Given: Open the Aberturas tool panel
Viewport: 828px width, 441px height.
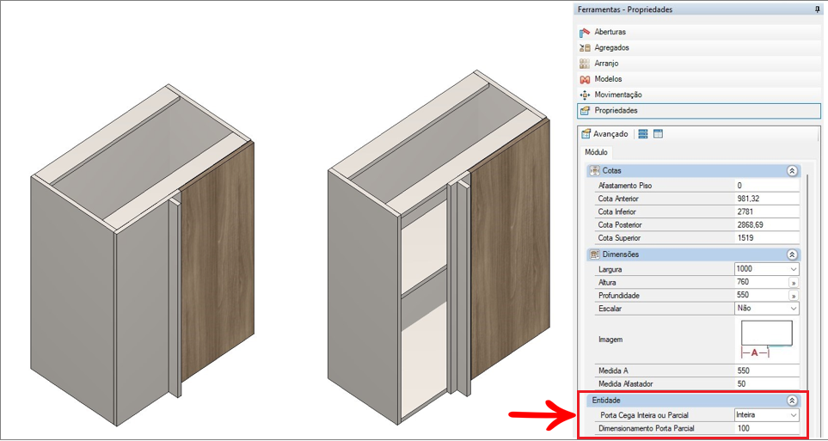Looking at the screenshot, I should (x=699, y=32).
